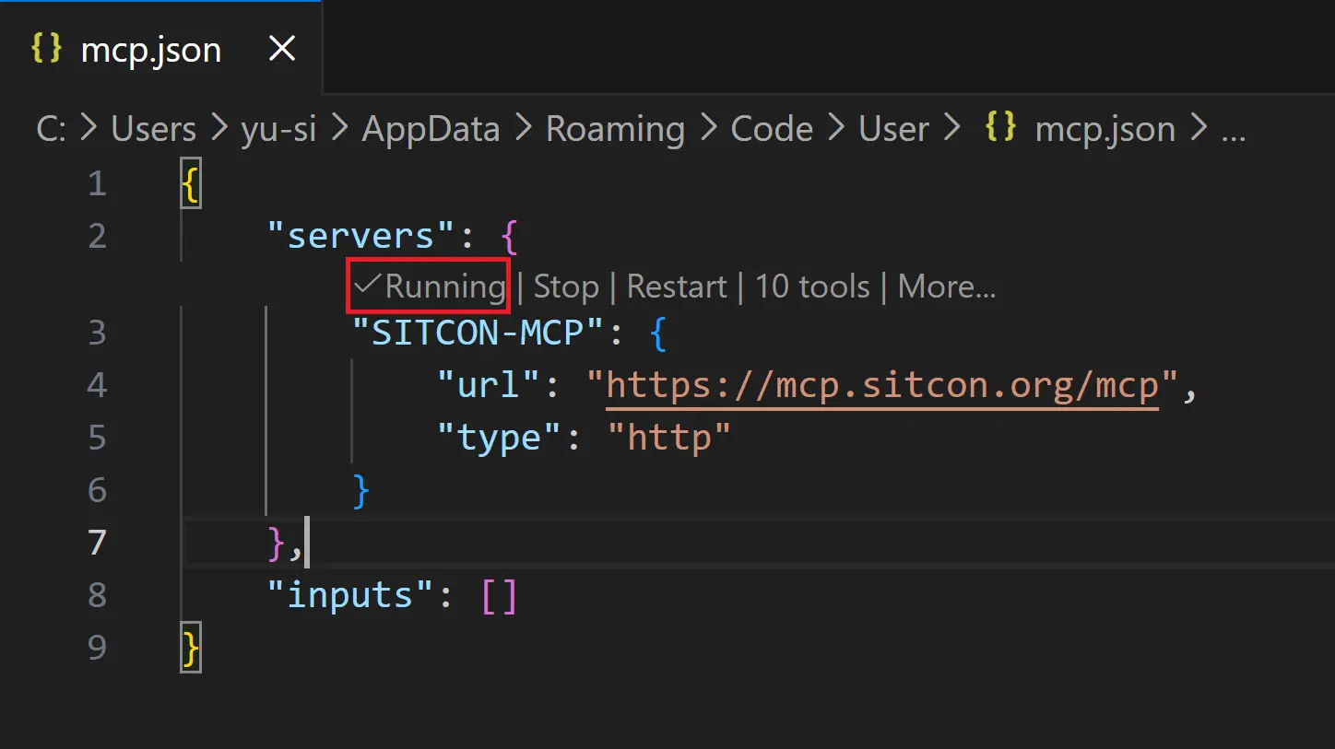
Task: Click line number 7 in the gutter
Action: 98,542
